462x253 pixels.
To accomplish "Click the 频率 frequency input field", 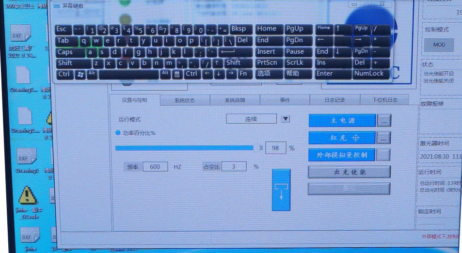I will [155, 167].
